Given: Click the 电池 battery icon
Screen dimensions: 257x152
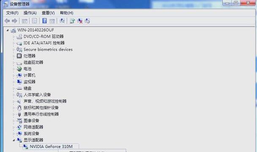Looking at the screenshot, I should (x=19, y=69).
